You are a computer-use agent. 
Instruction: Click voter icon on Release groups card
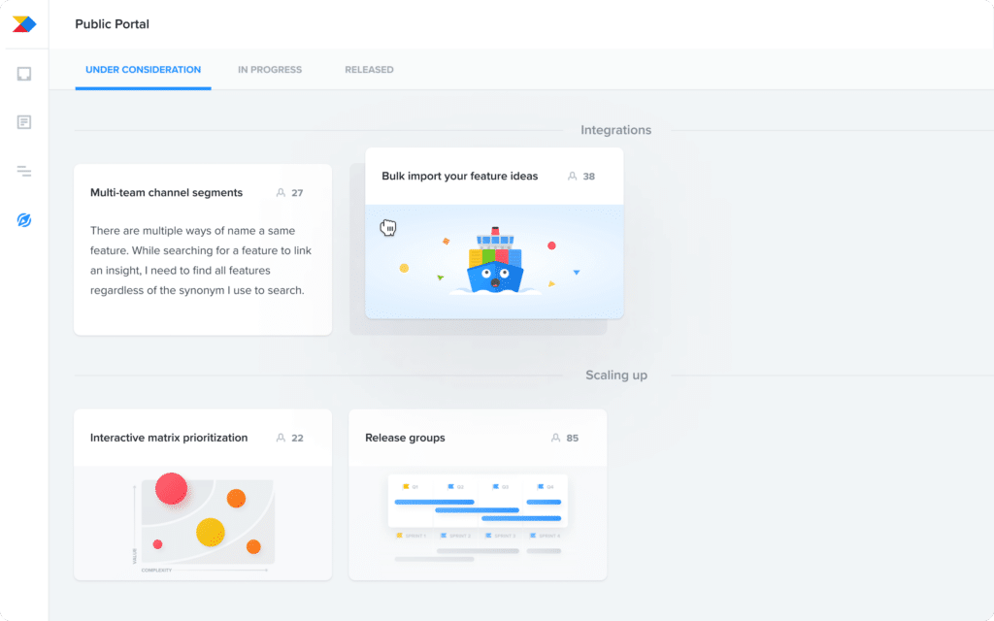point(556,438)
